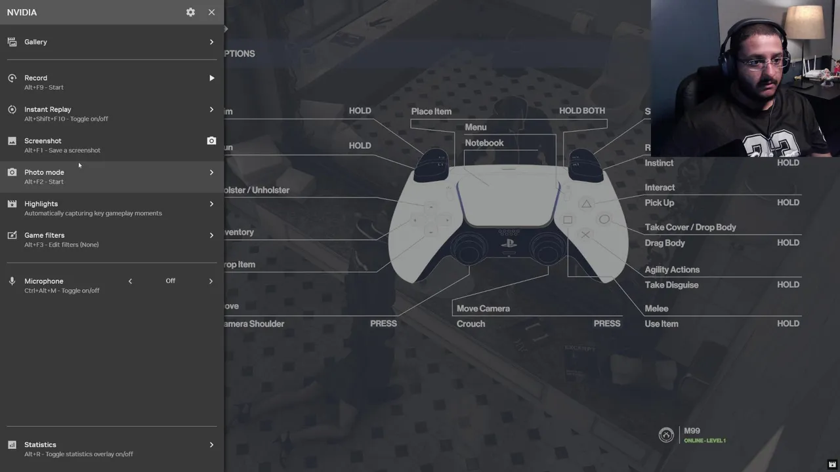Screen dimensions: 840x472
Task: Click the cross button on controller
Action: coord(585,235)
